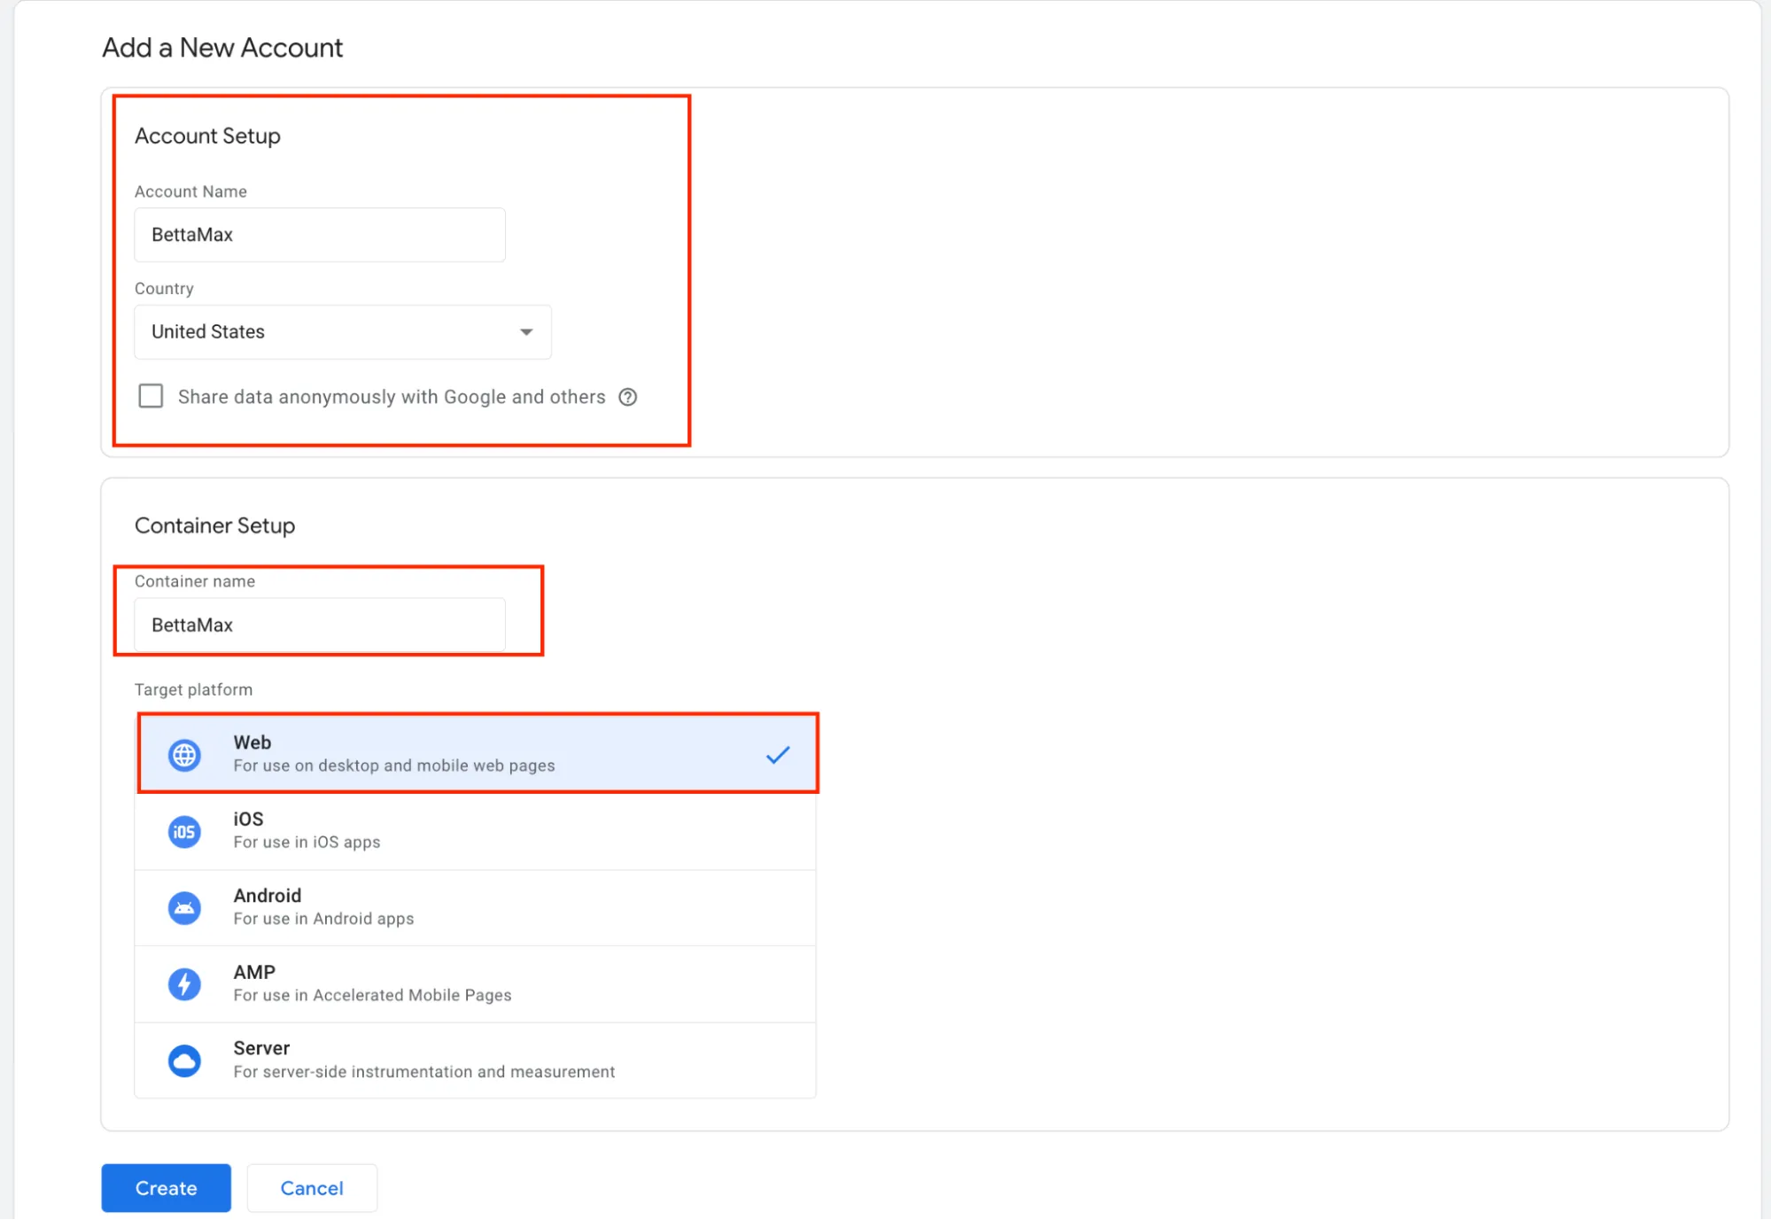This screenshot has height=1220, width=1771.
Task: Click the Server cloud icon
Action: 184,1061
